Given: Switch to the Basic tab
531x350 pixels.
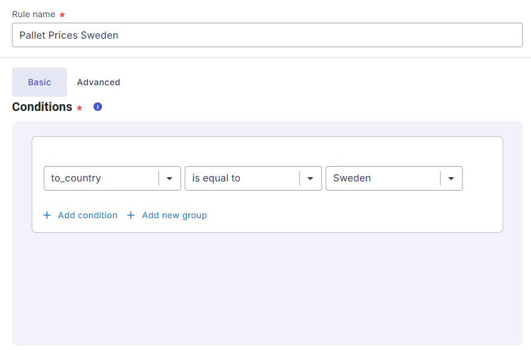Looking at the screenshot, I should pos(40,82).
